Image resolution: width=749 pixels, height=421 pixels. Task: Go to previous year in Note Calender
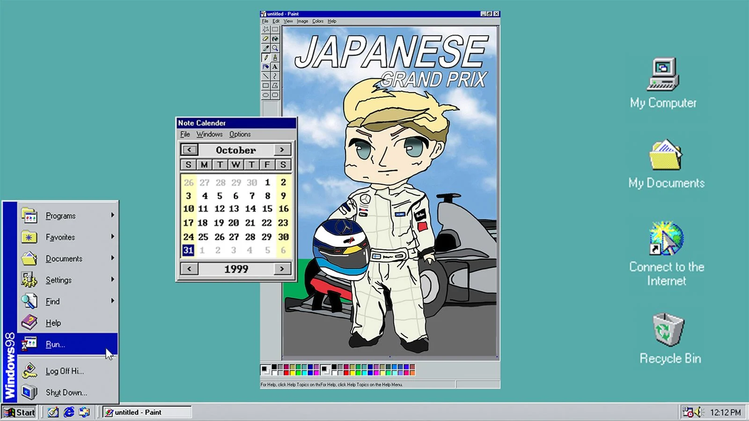click(189, 269)
